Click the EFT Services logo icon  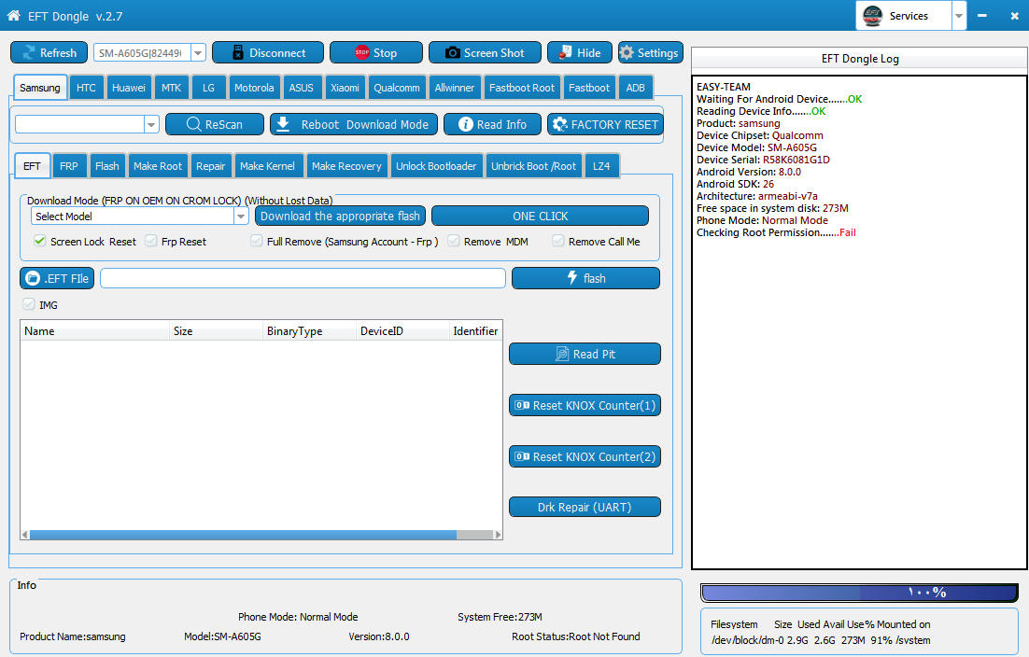coord(872,15)
